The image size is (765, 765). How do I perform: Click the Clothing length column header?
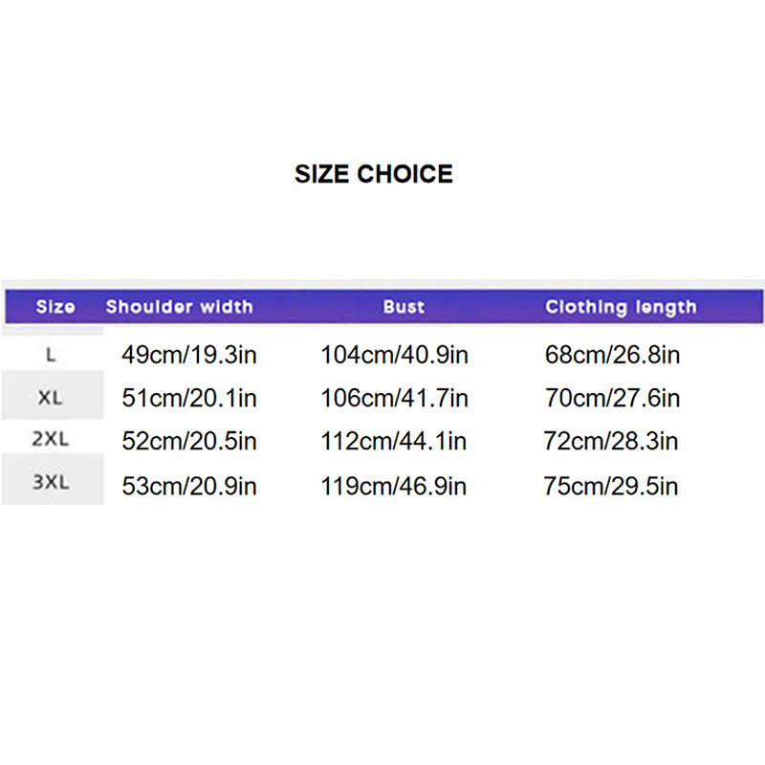point(621,307)
